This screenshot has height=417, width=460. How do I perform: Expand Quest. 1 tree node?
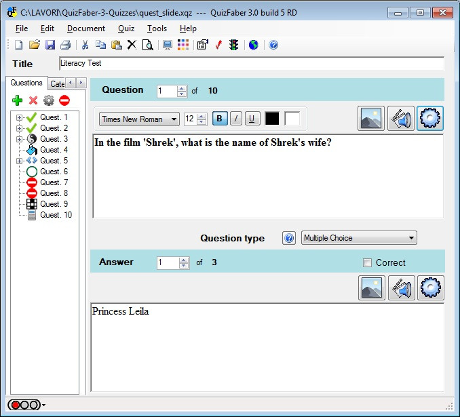coord(19,117)
